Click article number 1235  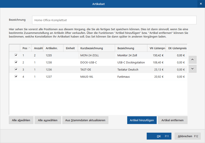point(49,55)
